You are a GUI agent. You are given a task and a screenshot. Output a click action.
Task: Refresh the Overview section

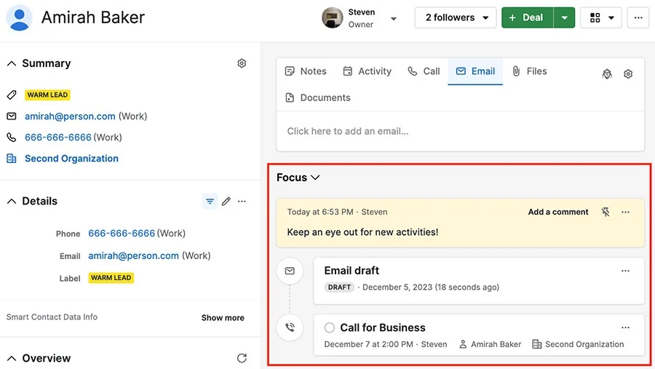pos(242,358)
